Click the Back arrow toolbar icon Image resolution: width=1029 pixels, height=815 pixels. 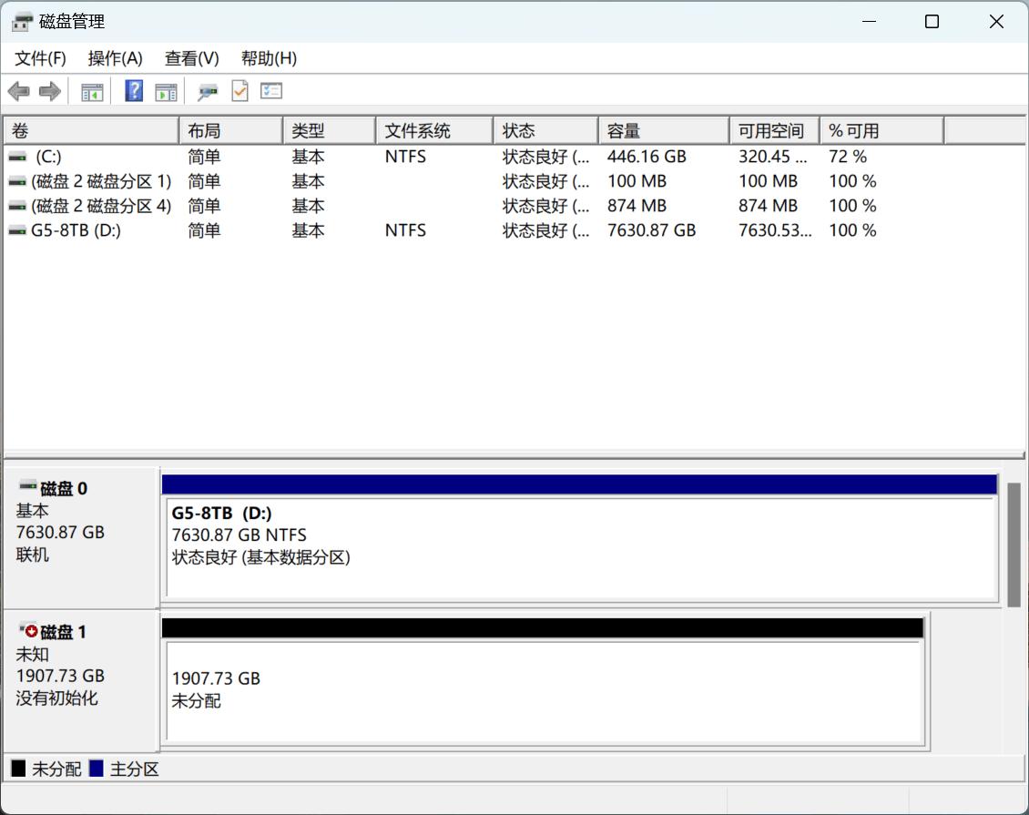pos(18,91)
